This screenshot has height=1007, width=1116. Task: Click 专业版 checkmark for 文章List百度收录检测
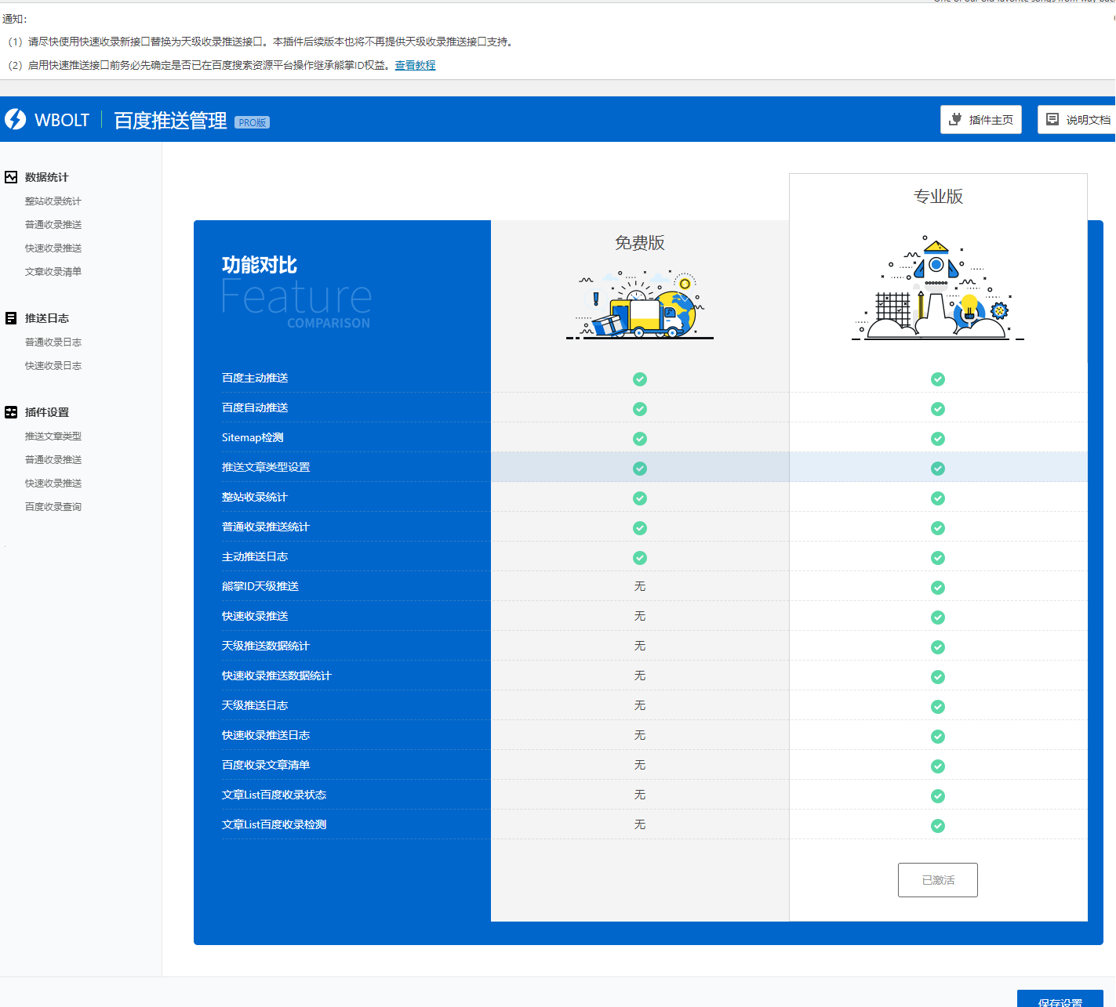pyautogui.click(x=938, y=826)
